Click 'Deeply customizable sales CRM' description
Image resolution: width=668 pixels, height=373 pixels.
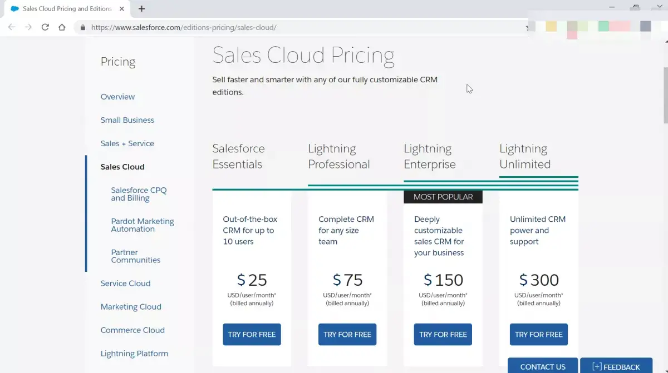439,236
